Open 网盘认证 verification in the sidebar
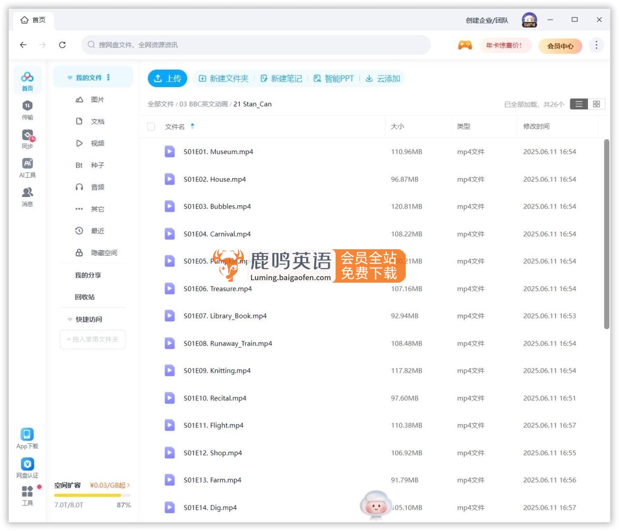619x531 pixels. (x=27, y=466)
